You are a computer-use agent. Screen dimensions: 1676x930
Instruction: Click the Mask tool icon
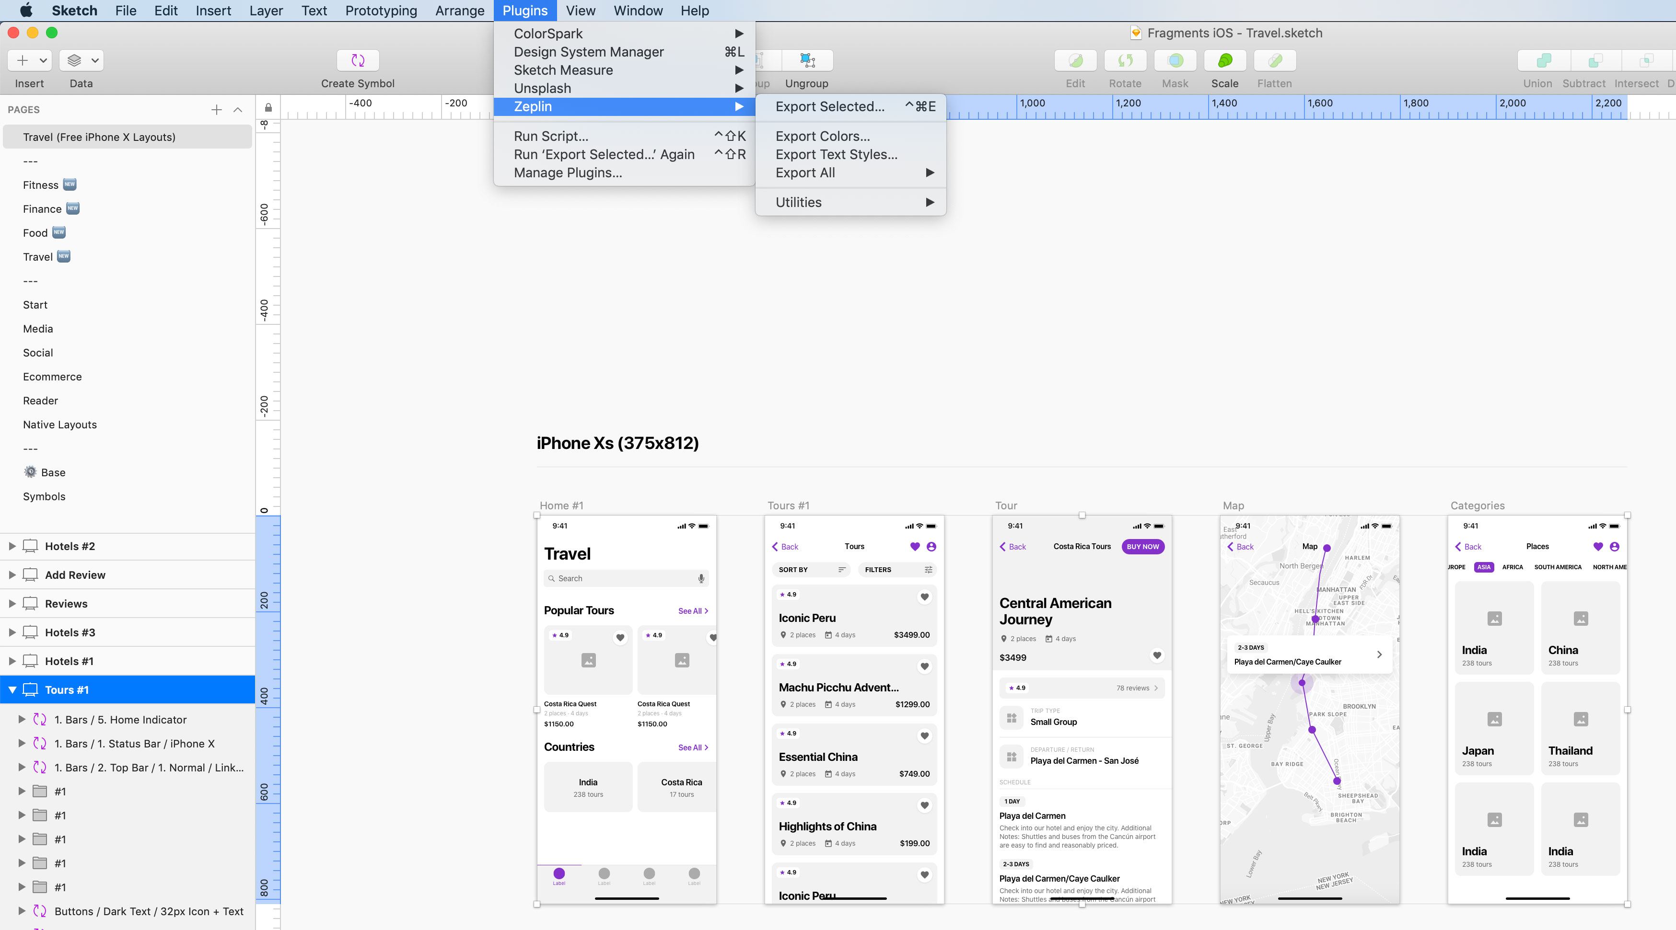coord(1175,60)
